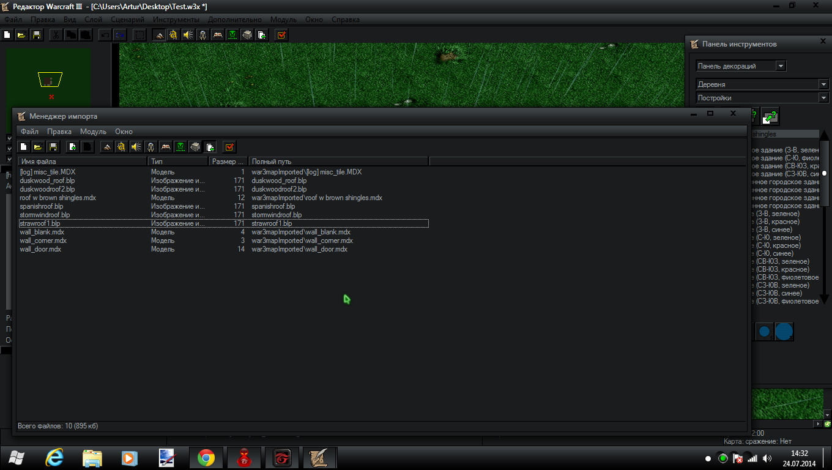Click Test Map icon in Import Manager toolbar
The width and height of the screenshot is (832, 470).
click(229, 147)
